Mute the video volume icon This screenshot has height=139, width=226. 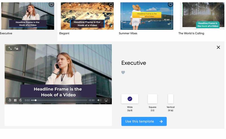pos(99,100)
